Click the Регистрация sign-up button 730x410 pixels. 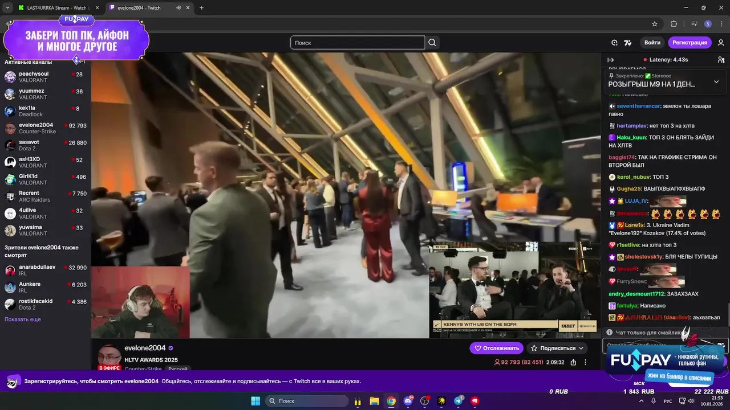point(690,43)
